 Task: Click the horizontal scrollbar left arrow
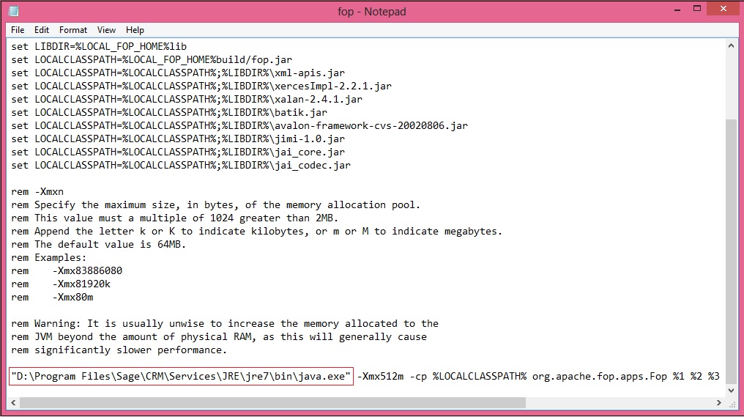pyautogui.click(x=15, y=403)
